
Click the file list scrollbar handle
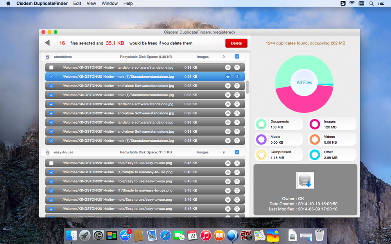coord(248,87)
